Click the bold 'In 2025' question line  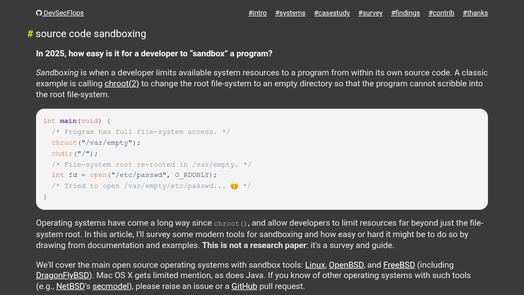click(154, 54)
